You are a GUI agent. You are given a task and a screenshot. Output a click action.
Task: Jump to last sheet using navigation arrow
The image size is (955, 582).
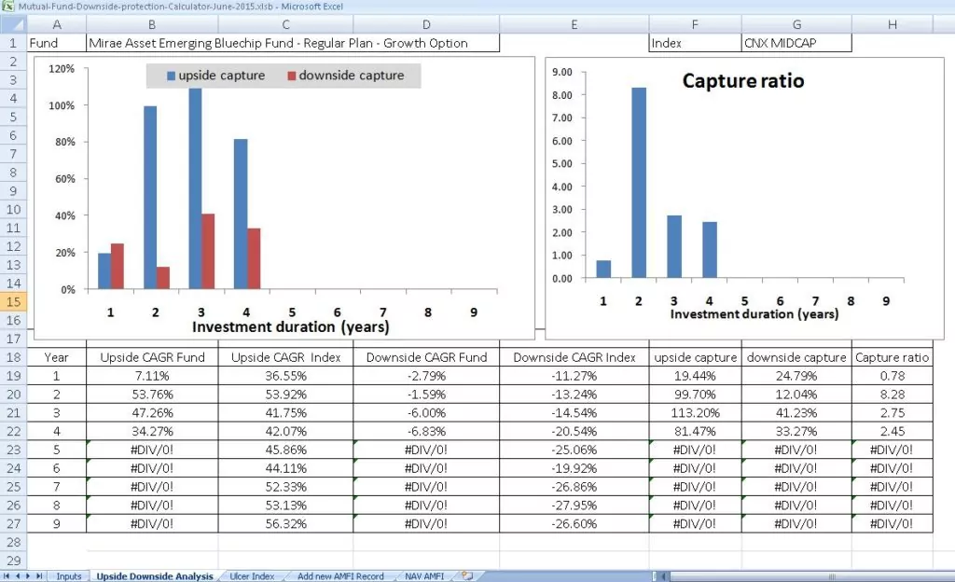39,575
